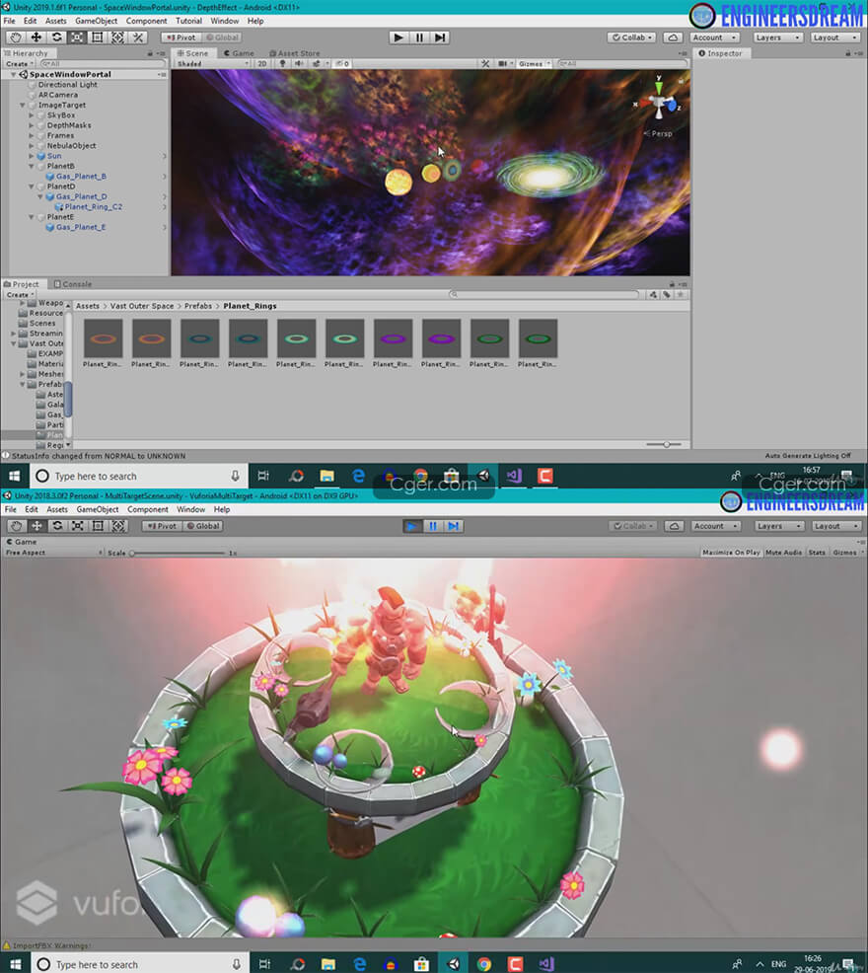Toggle Maximize On Play in lower Game view
Image resolution: width=868 pixels, height=973 pixels.
(731, 553)
